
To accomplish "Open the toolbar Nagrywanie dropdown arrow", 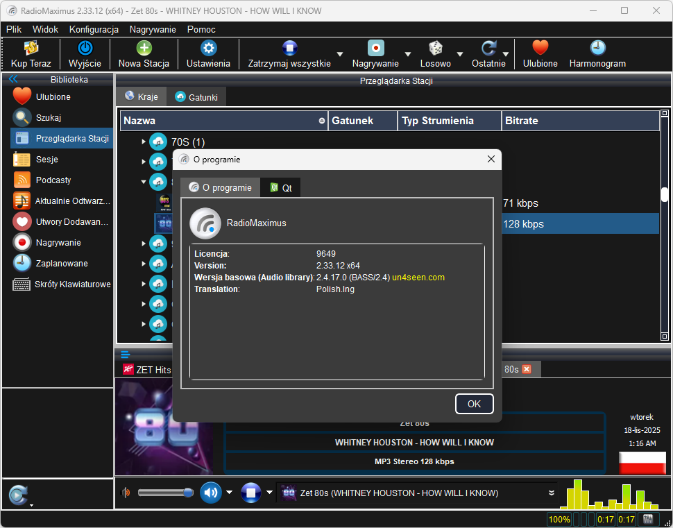I will coord(408,54).
